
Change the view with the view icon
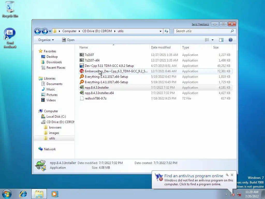point(207,40)
